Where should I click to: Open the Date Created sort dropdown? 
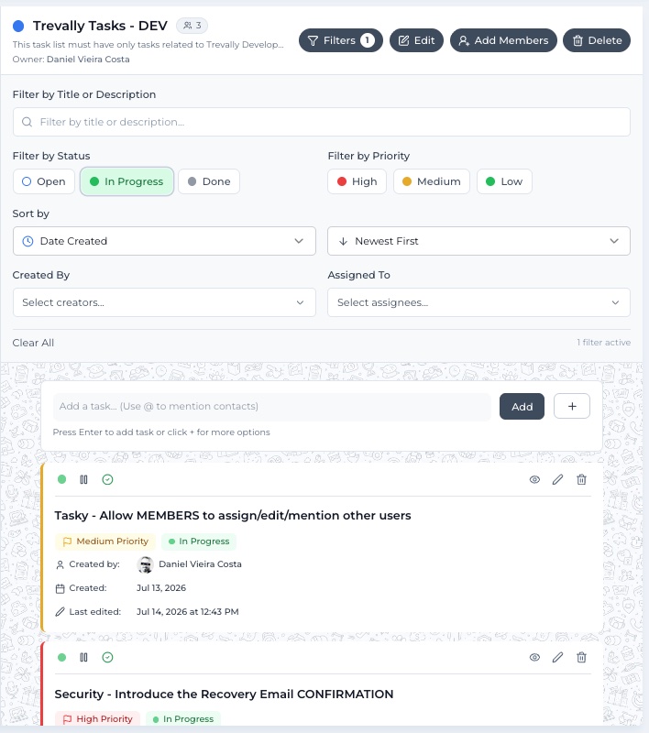pos(164,241)
